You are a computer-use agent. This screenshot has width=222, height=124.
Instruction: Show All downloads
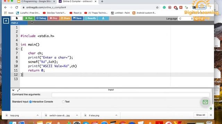[x=200, y=115]
